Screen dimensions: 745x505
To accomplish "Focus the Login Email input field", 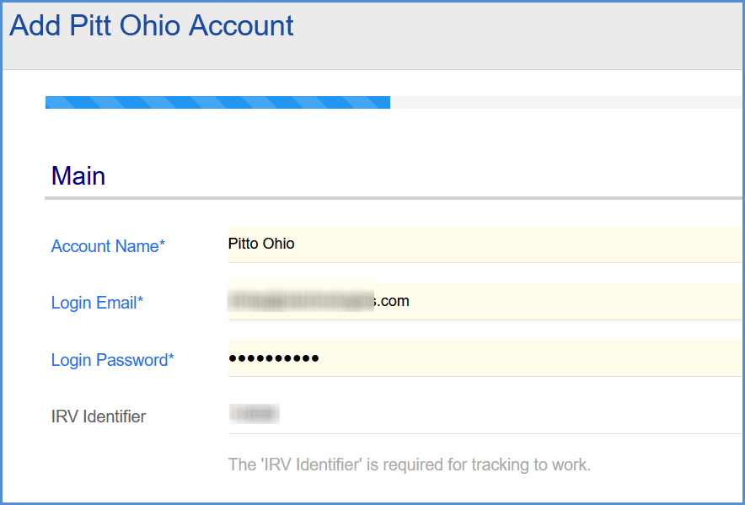I will click(x=485, y=301).
